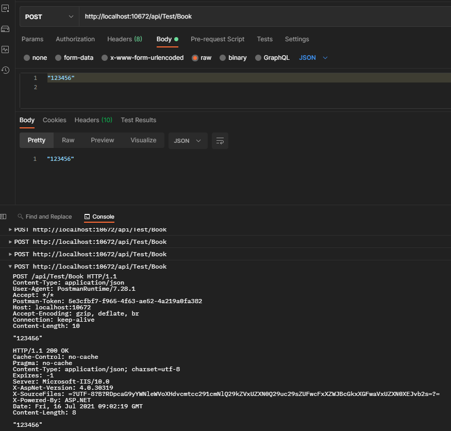Click the Date: Fri, 16 Jul 2021 line
The height and width of the screenshot is (431, 451).
[x=78, y=407]
